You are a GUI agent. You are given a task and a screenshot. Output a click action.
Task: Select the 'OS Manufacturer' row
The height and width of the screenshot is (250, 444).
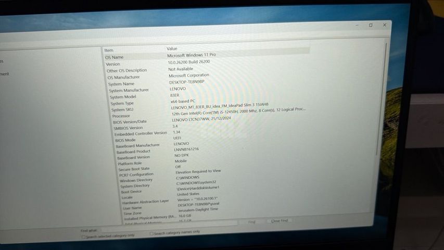tap(123, 77)
